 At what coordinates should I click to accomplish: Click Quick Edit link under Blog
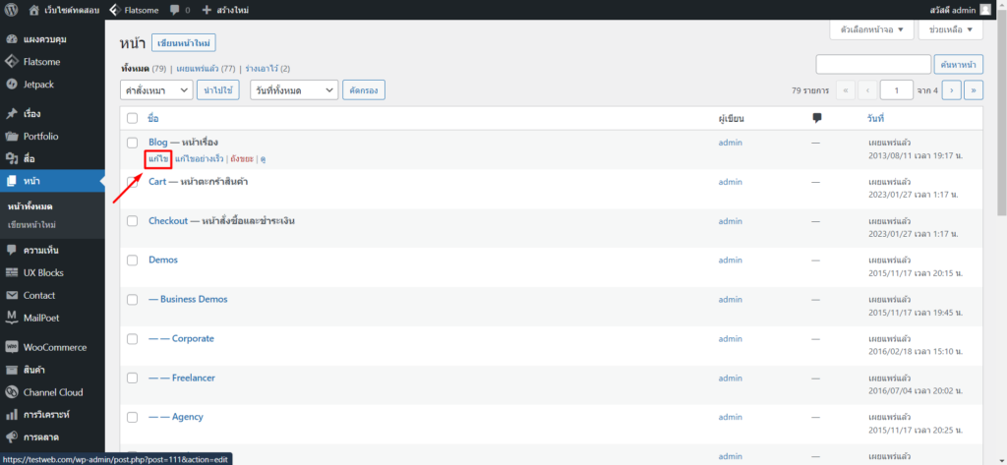199,158
